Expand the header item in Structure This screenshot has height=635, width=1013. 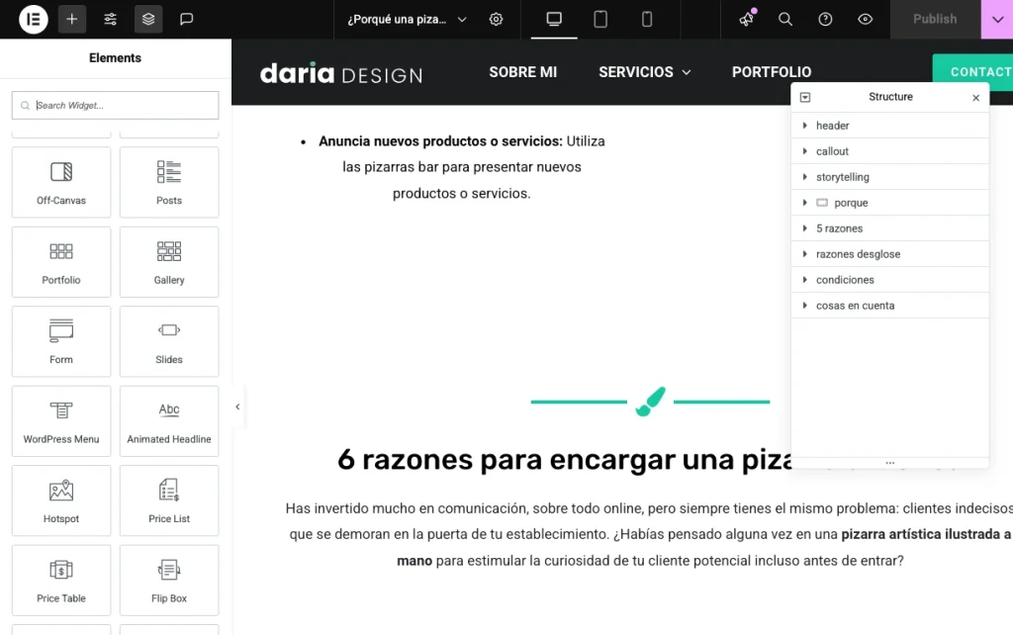tap(803, 126)
